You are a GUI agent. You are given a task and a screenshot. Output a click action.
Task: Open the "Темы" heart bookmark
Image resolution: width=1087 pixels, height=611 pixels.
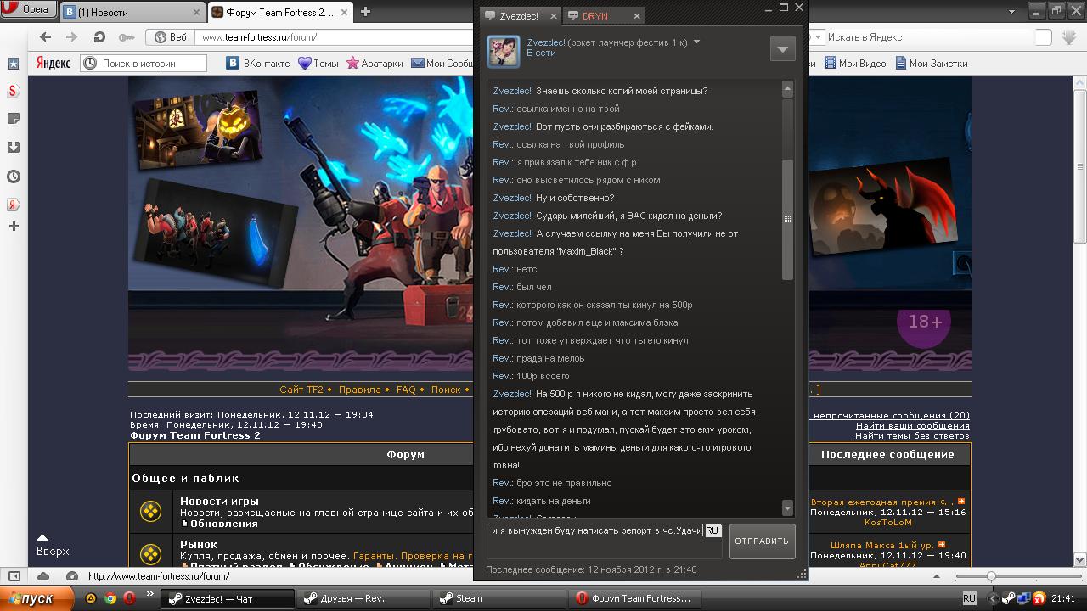318,63
